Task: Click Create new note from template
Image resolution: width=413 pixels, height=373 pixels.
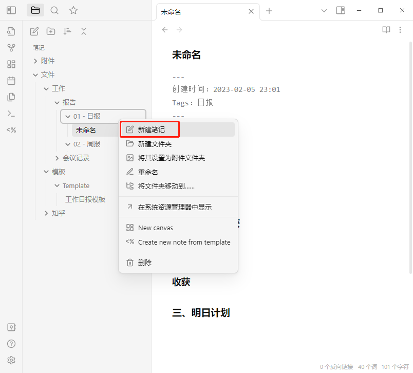Action: 184,242
